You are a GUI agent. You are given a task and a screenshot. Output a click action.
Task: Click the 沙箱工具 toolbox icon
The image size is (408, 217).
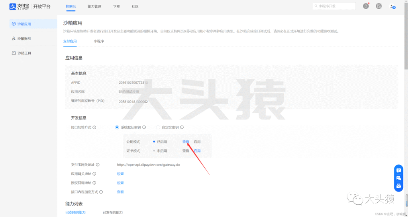tap(14, 53)
